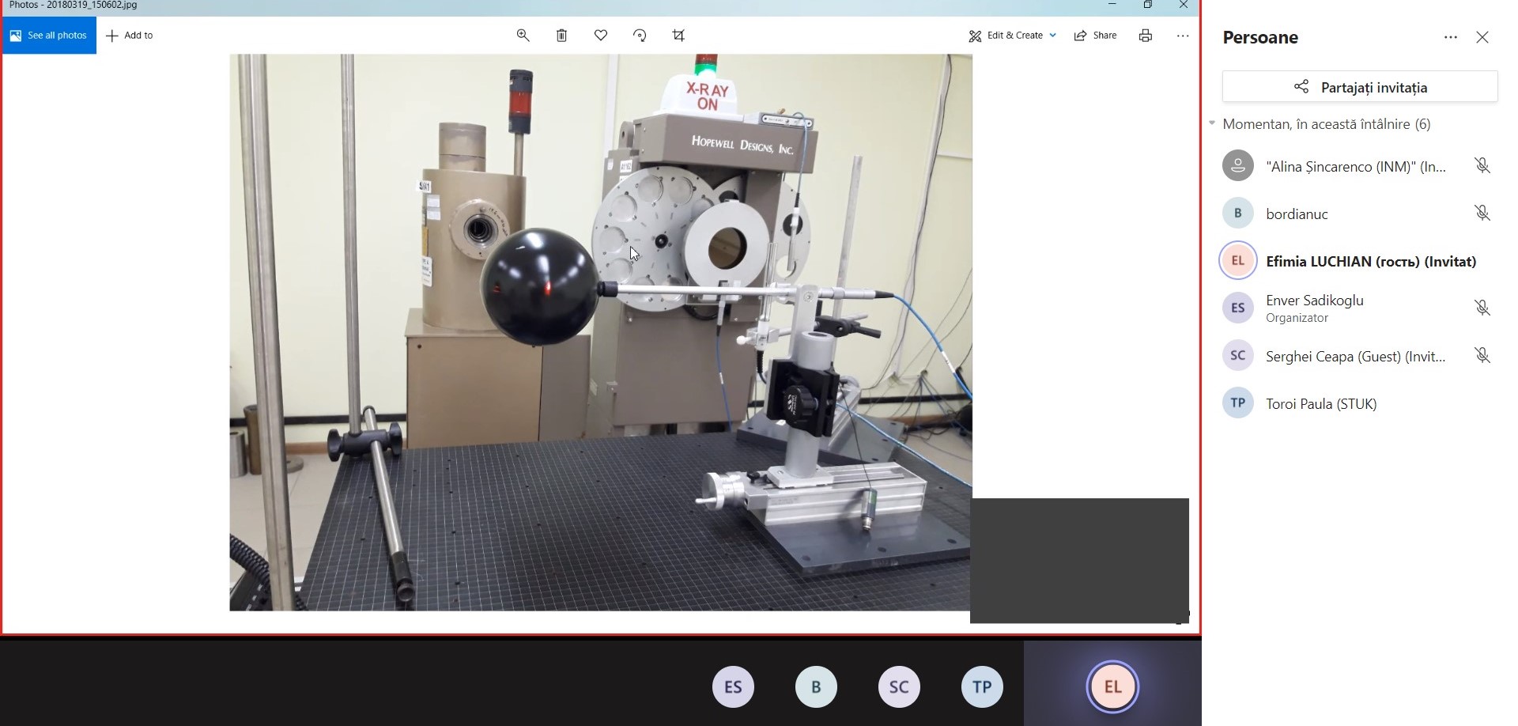Add photo to favorites with heart icon
The width and height of the screenshot is (1518, 726).
tap(601, 36)
